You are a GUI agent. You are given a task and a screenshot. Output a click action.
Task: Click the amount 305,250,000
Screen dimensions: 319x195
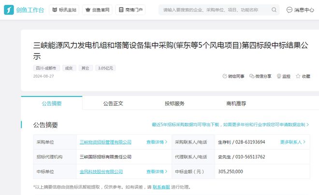[x=231, y=172]
